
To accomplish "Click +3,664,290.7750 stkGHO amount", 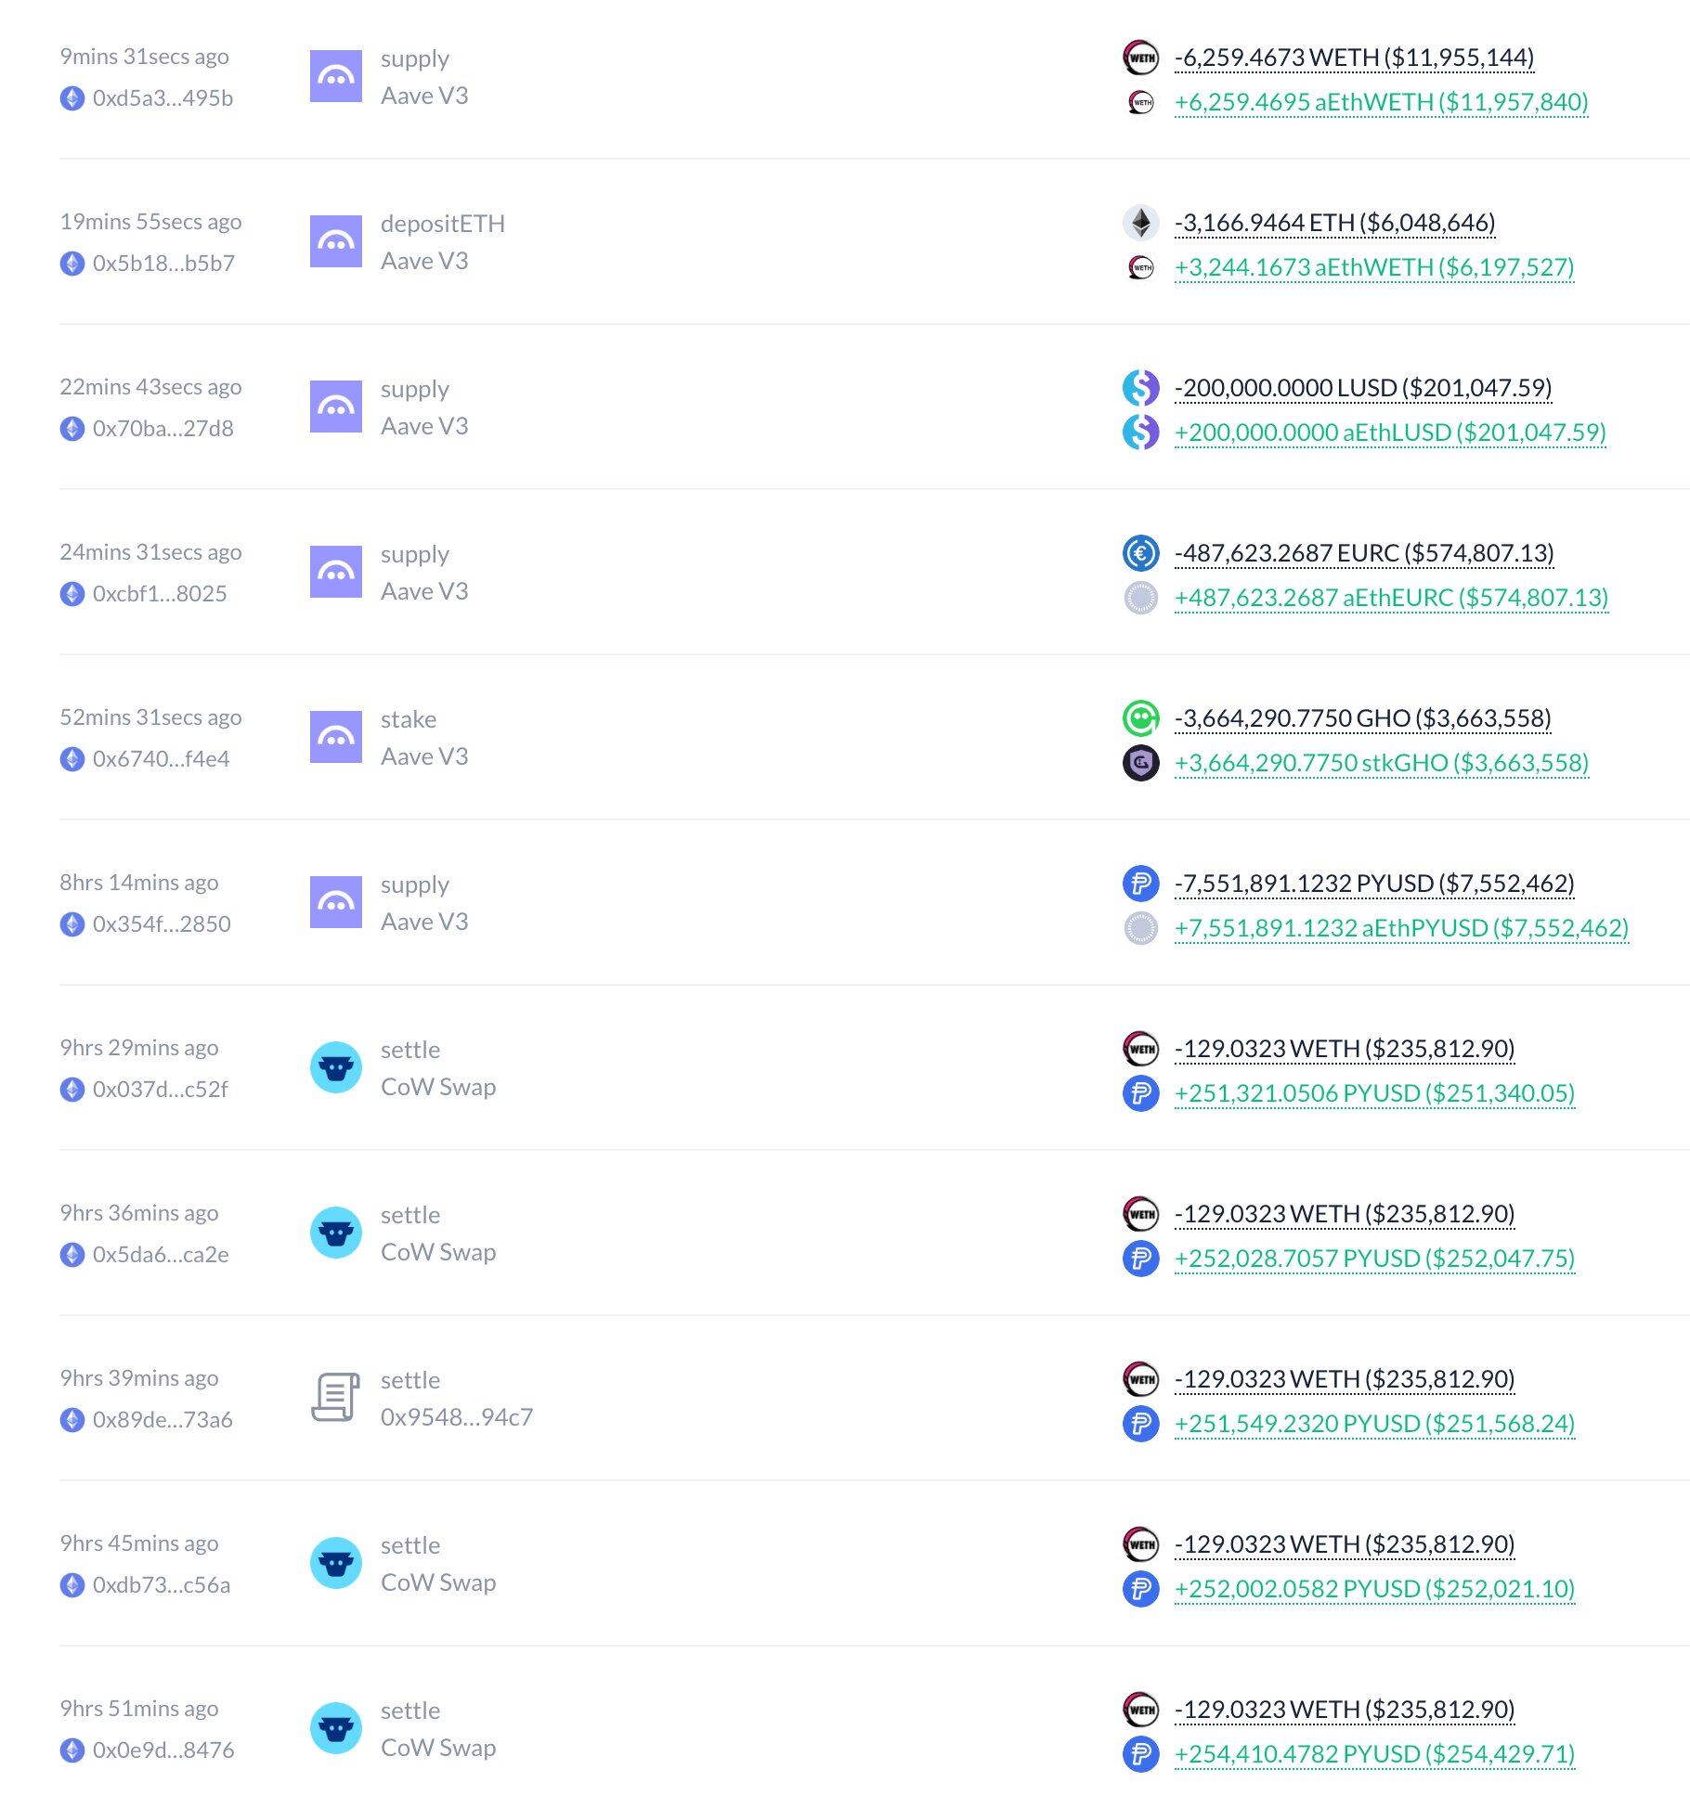I will coord(1382,763).
